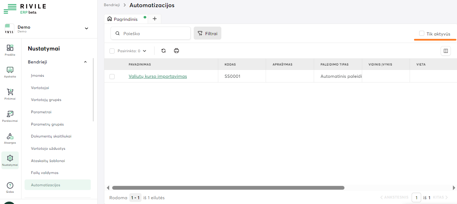Open the Valiutų kurso importavimas link
The width and height of the screenshot is (457, 204).
click(158, 76)
